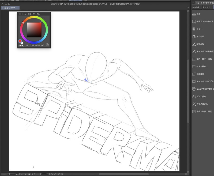Minimize the カラーサークル color circle panel

(x=25, y=14)
